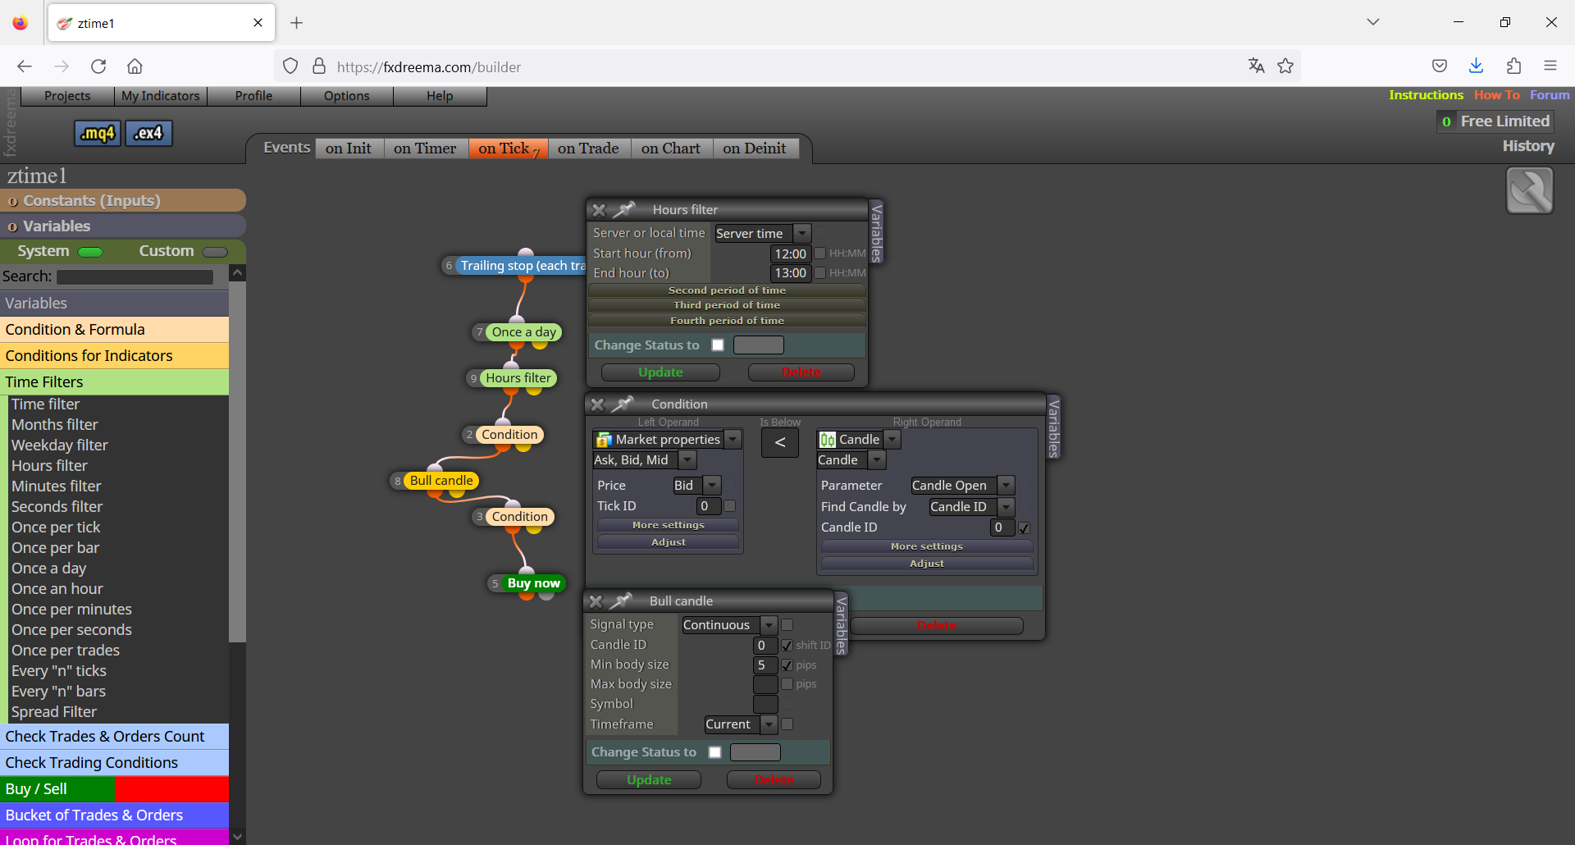Close the Bull candle panel
This screenshot has width=1575, height=845.
pos(596,601)
